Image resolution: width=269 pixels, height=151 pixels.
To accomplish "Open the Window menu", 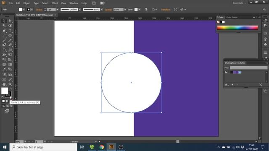I will (x=74, y=3).
